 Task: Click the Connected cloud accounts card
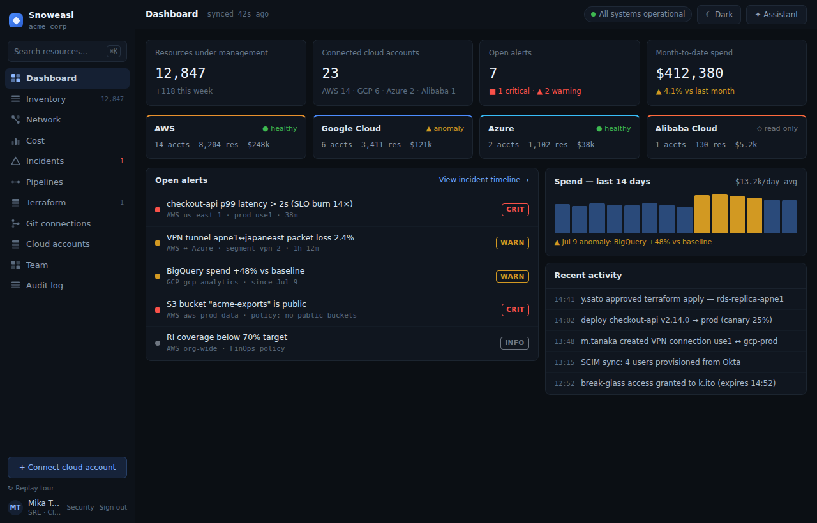[x=393, y=73]
